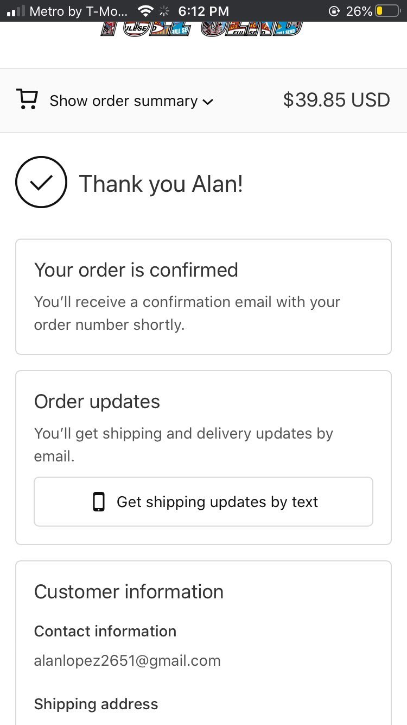Tap Get shipping updates by text button
Image resolution: width=407 pixels, height=725 pixels.
click(x=203, y=502)
